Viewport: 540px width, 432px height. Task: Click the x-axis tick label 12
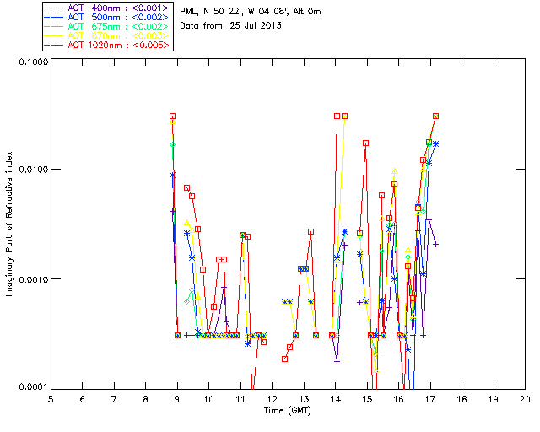[x=272, y=399]
